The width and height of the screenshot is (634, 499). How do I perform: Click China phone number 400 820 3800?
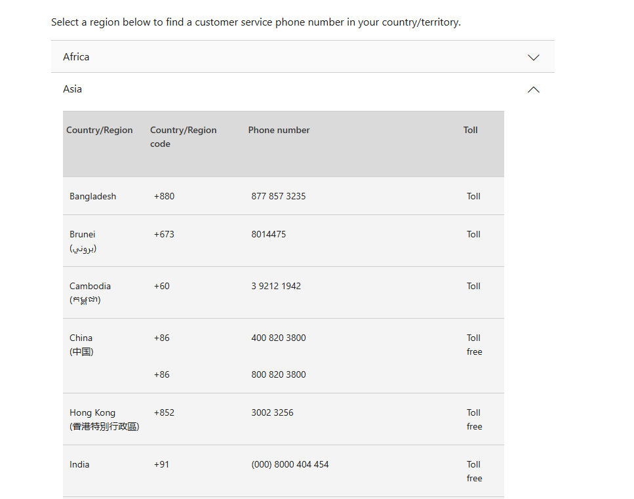(x=278, y=338)
